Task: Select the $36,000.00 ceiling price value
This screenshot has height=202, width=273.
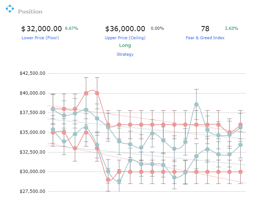Action: (x=125, y=29)
